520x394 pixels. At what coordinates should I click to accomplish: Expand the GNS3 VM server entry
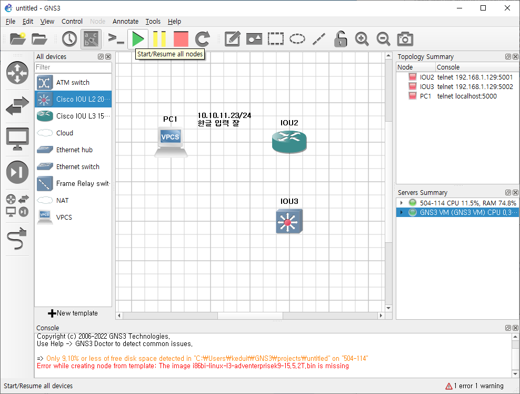401,212
